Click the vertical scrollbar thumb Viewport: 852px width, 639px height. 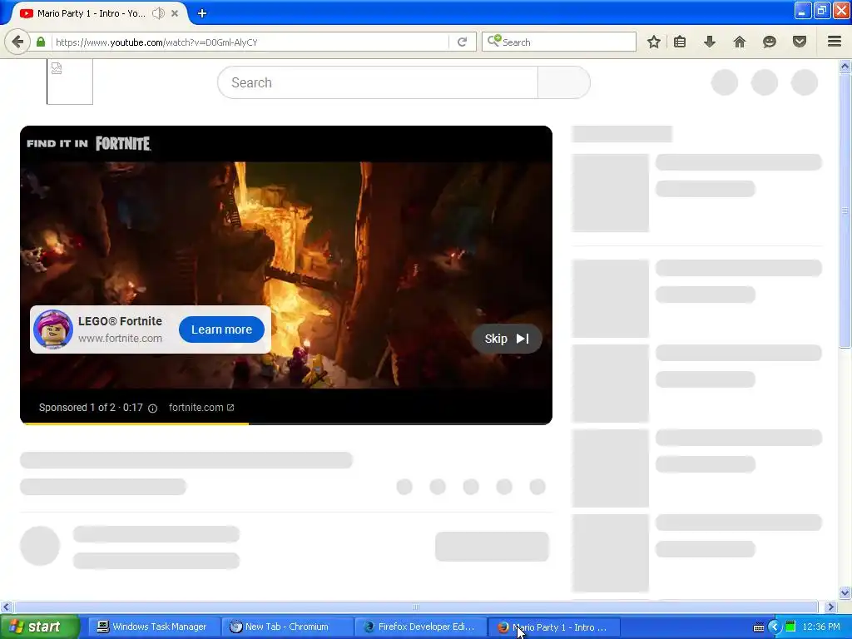(845, 211)
